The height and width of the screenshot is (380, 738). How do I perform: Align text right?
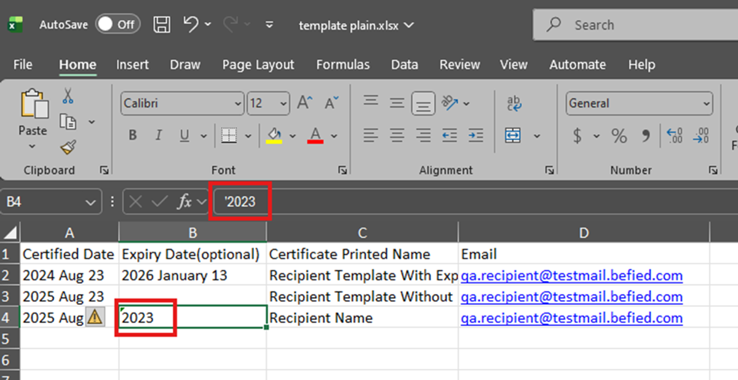click(x=423, y=135)
